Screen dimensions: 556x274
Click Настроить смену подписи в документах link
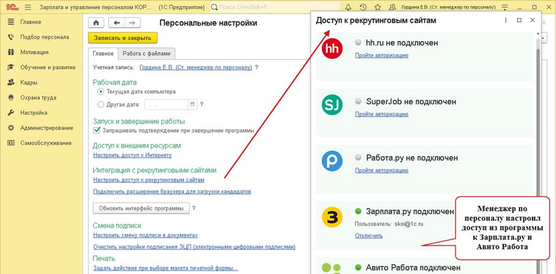(x=146, y=235)
